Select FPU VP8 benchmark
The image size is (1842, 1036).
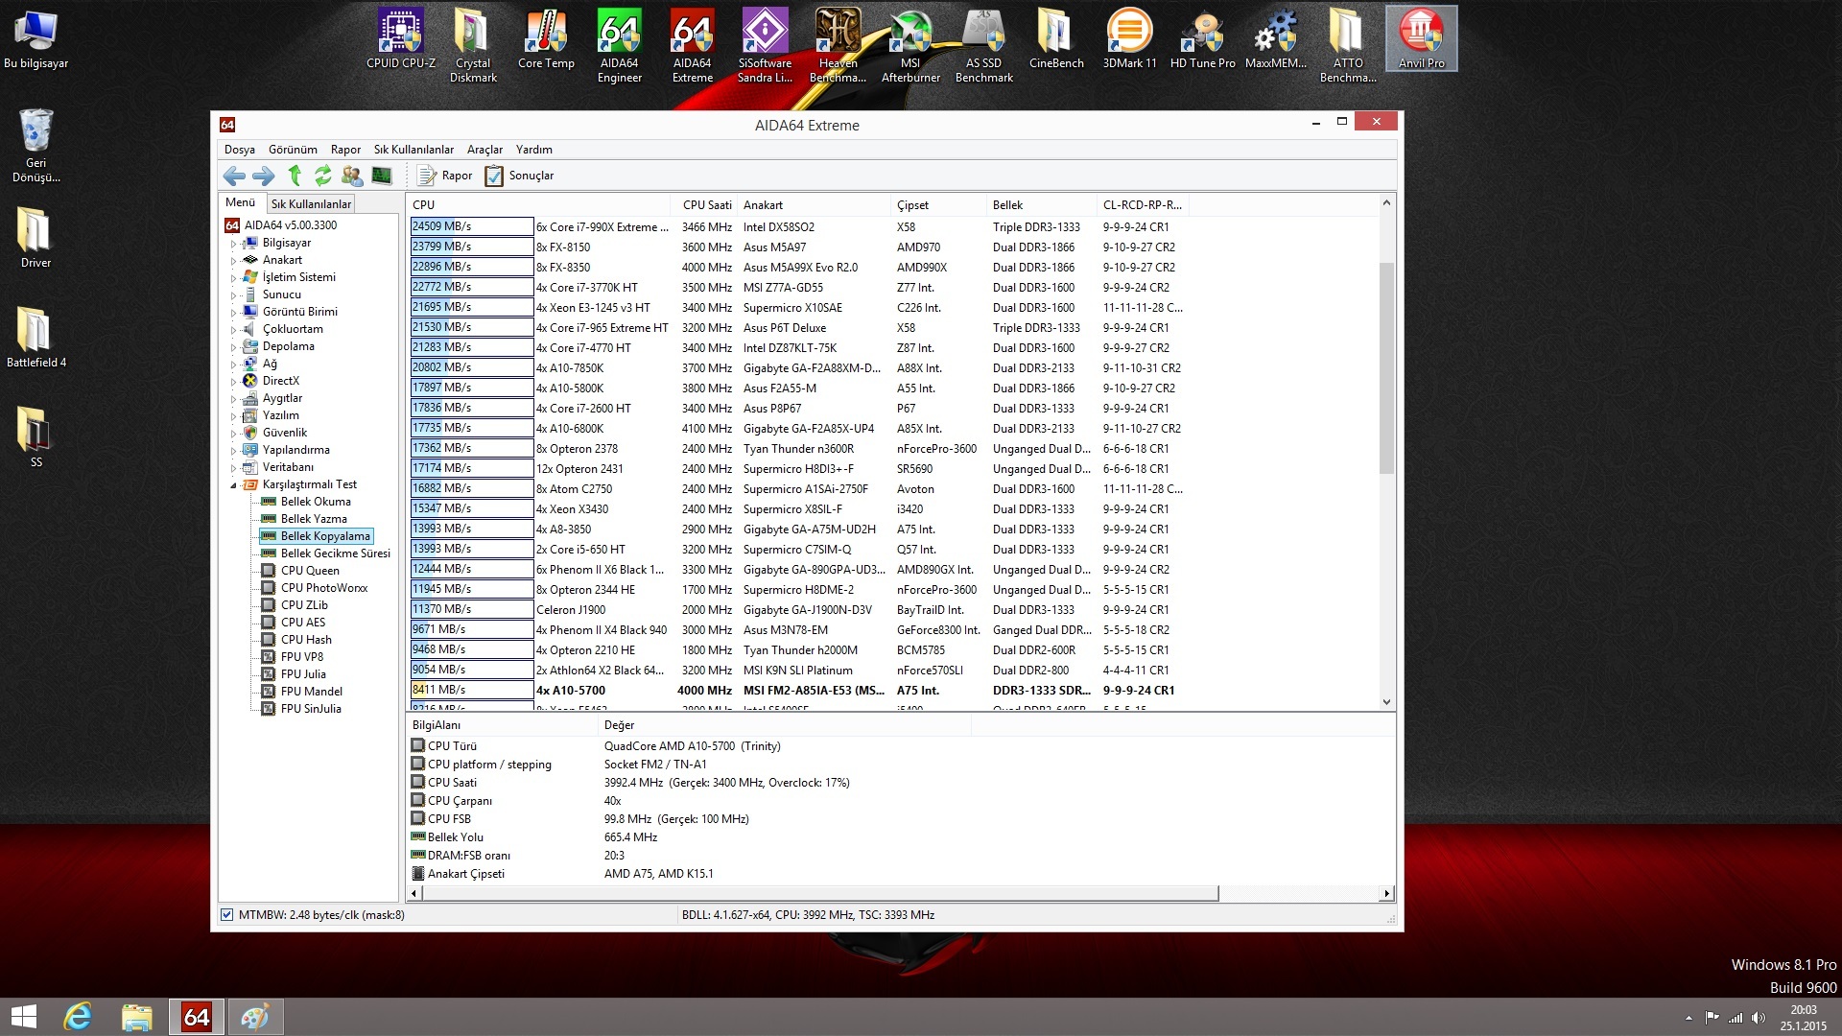point(302,657)
